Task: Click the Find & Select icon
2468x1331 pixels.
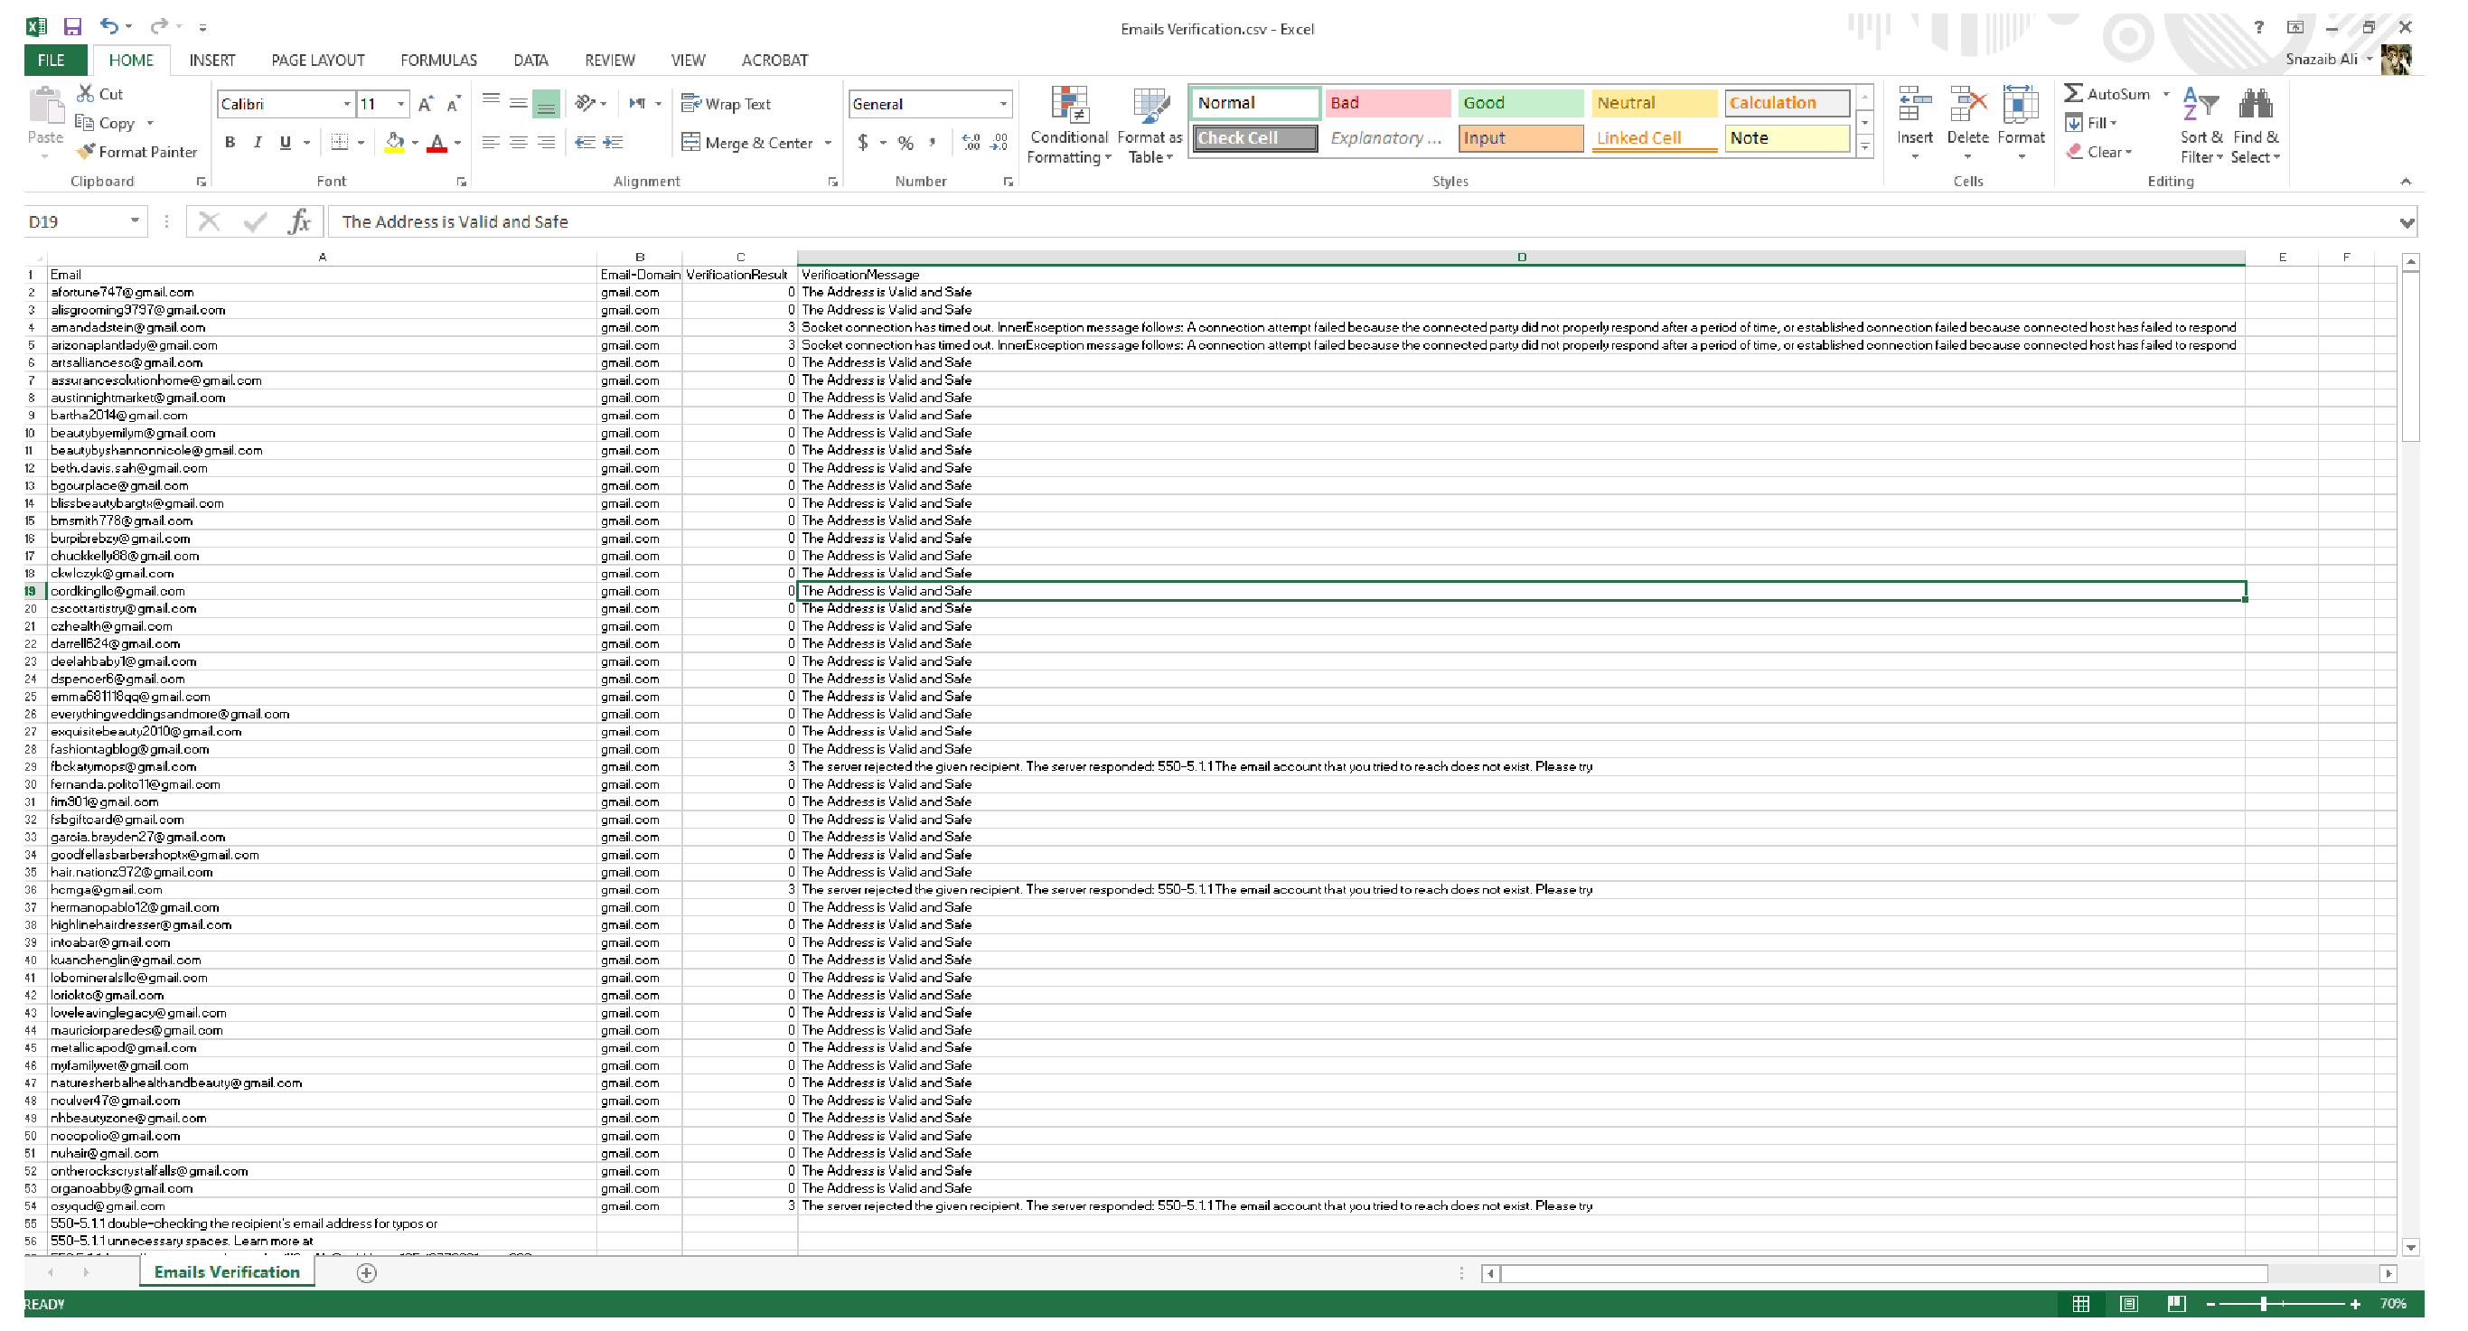Action: [2256, 125]
